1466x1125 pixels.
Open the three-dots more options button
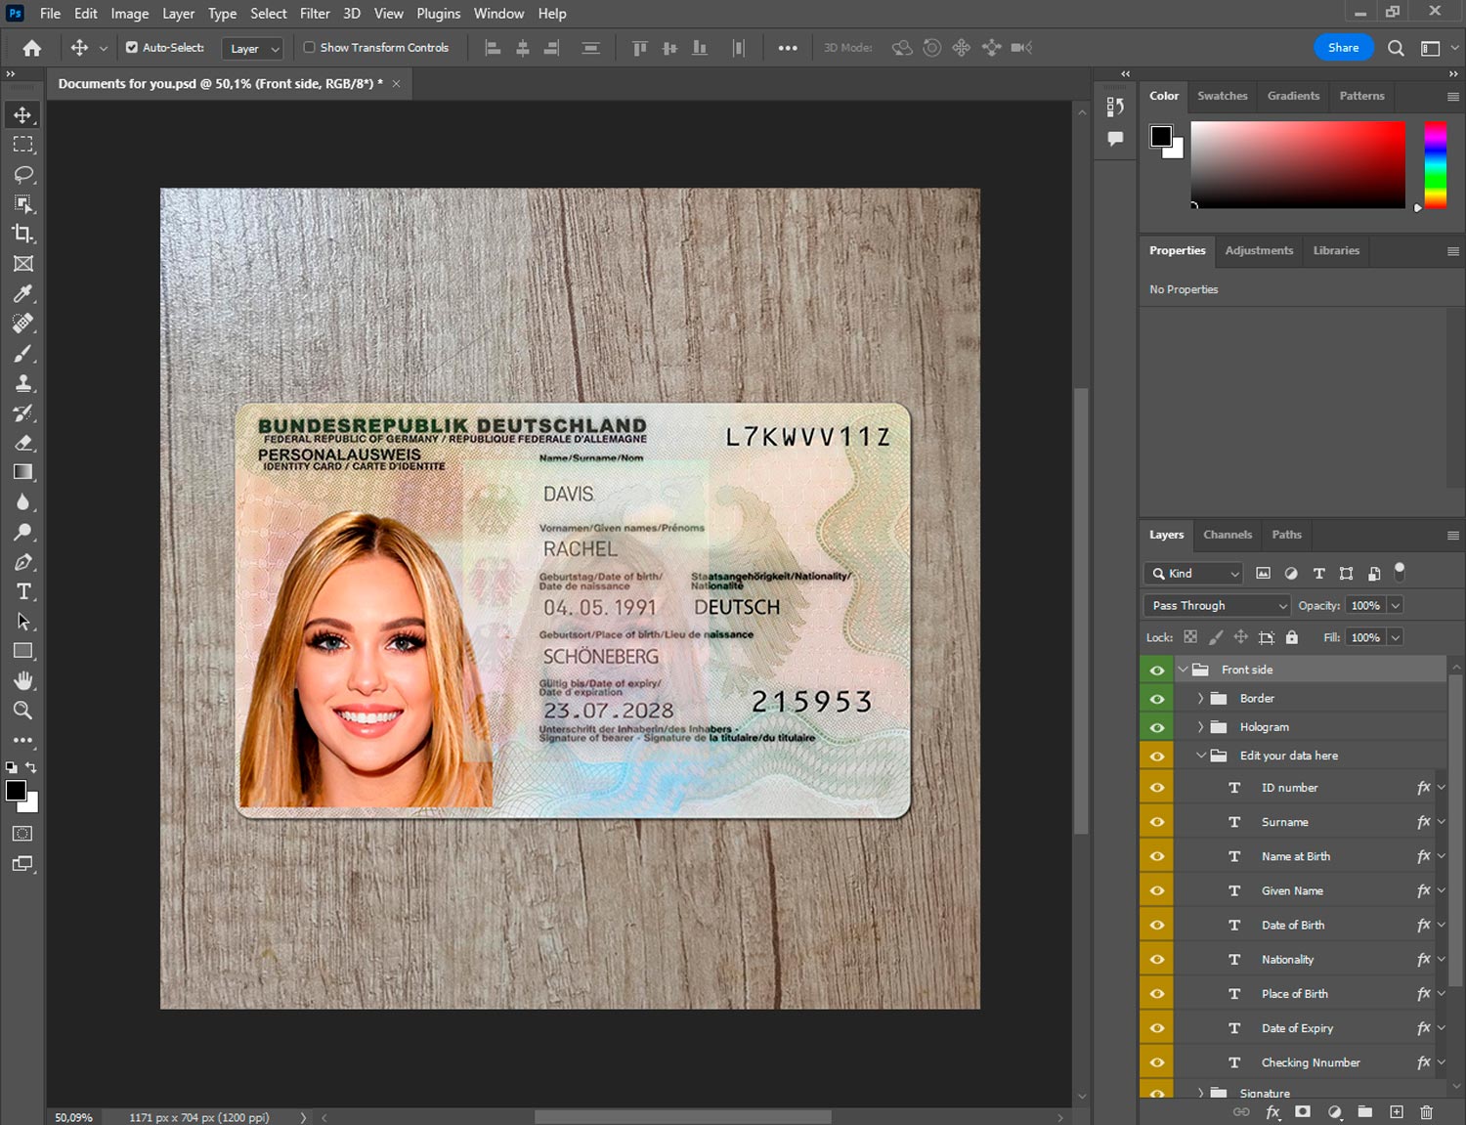(x=787, y=48)
